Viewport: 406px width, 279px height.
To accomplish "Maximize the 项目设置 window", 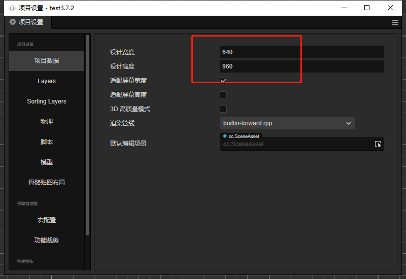I will point(367,8).
